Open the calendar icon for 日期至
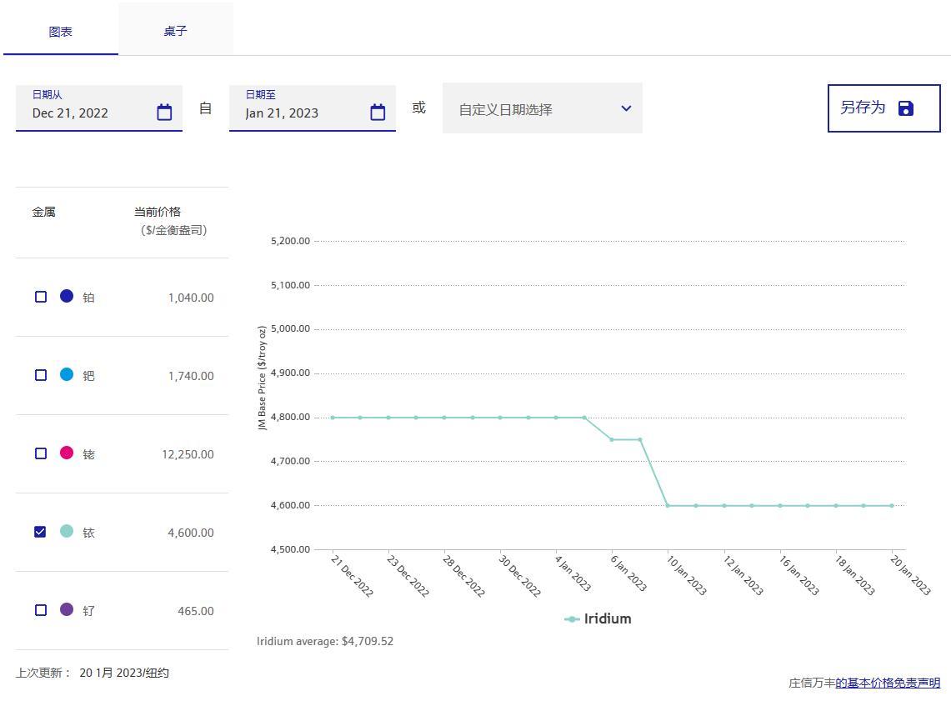This screenshot has width=951, height=701. [x=378, y=113]
